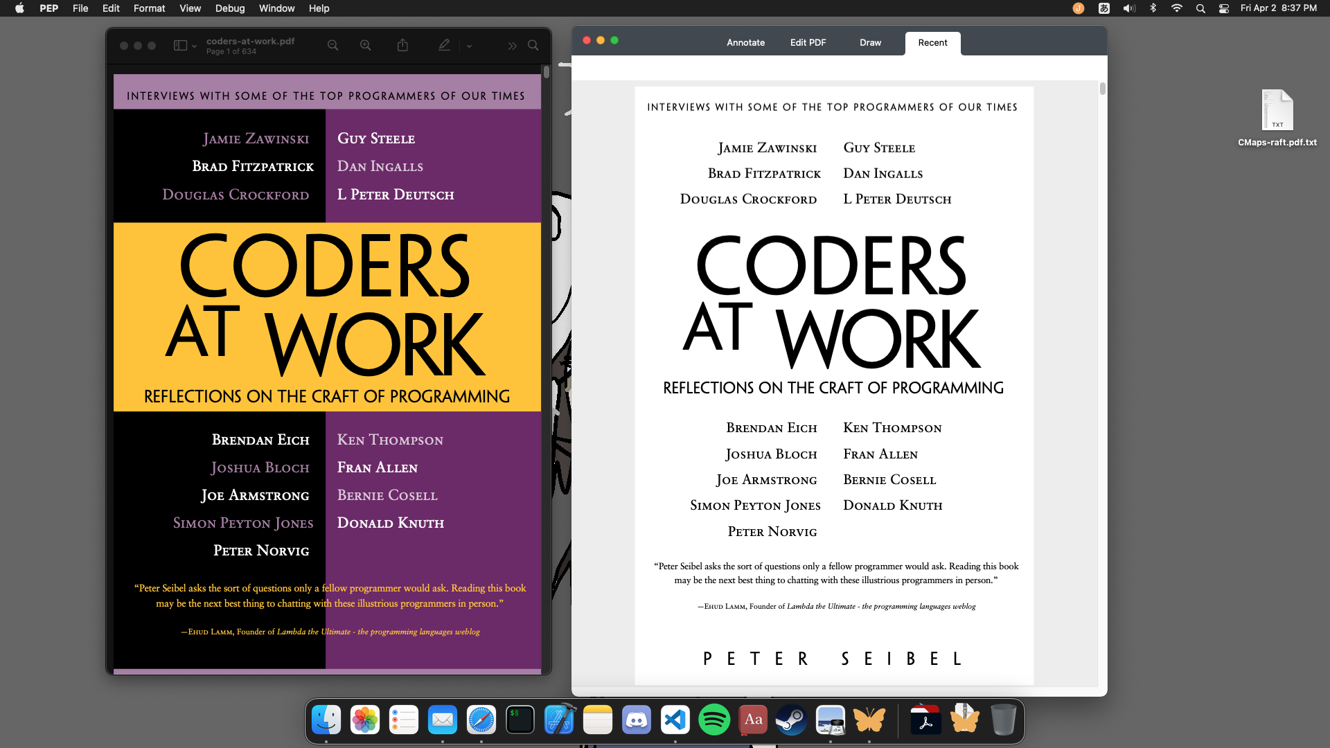This screenshot has width=1330, height=748.
Task: Expand the sidebar view options chevron
Action: point(195,46)
